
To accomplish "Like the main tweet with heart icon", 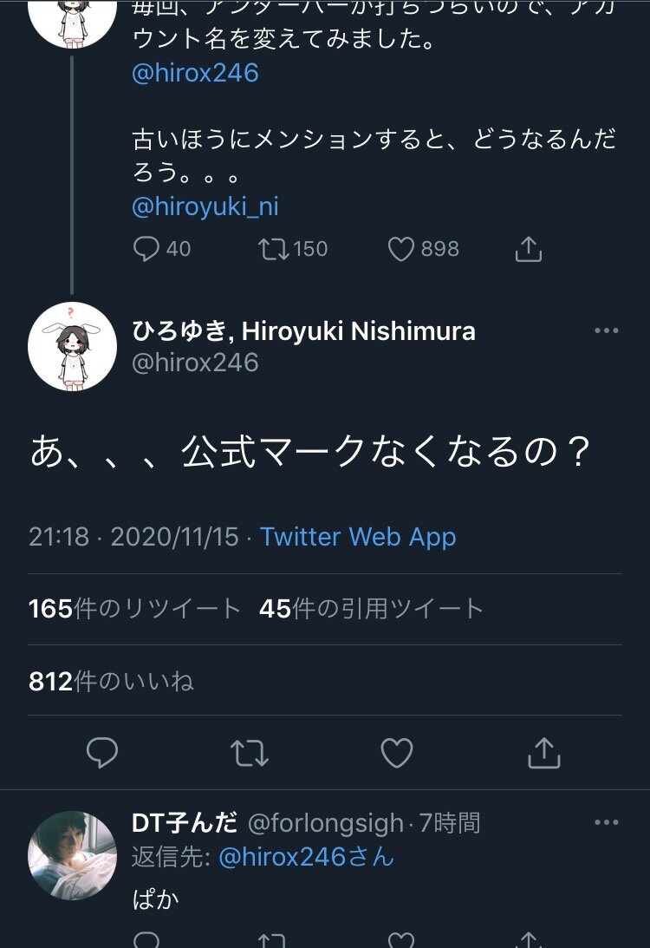I will (x=397, y=753).
